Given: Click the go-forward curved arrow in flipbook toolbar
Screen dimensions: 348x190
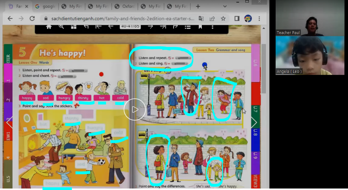Looking at the screenshot, I should (x=175, y=27).
